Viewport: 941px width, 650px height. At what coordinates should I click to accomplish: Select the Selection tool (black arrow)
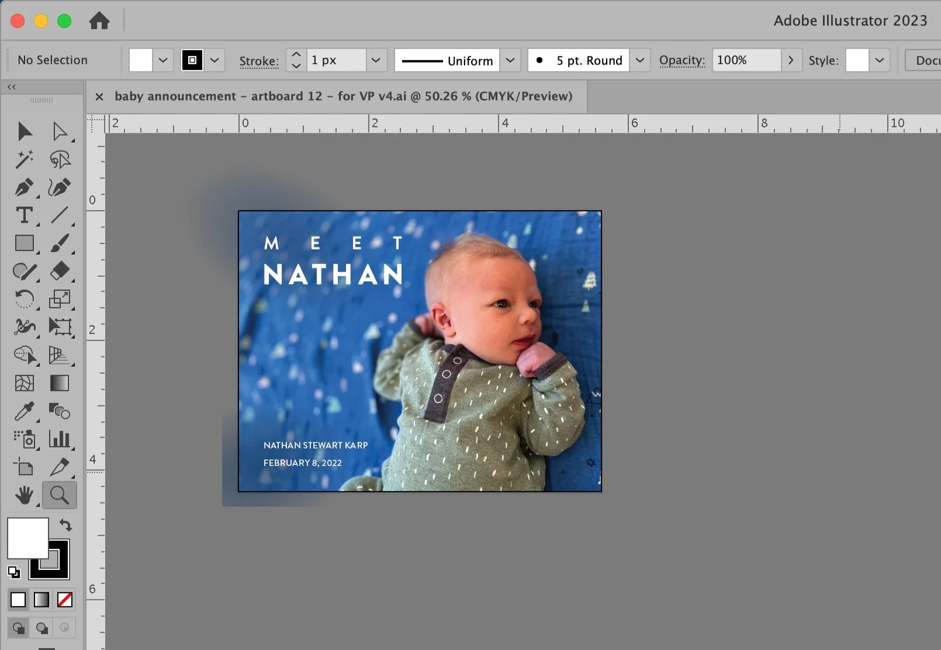[25, 131]
